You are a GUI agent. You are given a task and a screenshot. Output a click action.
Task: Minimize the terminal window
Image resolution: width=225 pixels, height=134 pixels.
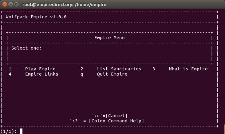coord(10,4)
